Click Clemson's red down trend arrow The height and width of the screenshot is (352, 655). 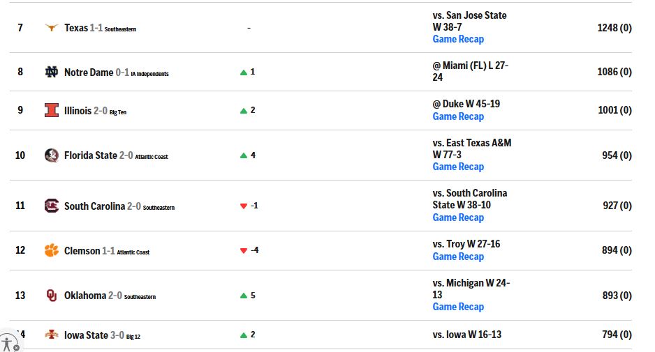244,251
